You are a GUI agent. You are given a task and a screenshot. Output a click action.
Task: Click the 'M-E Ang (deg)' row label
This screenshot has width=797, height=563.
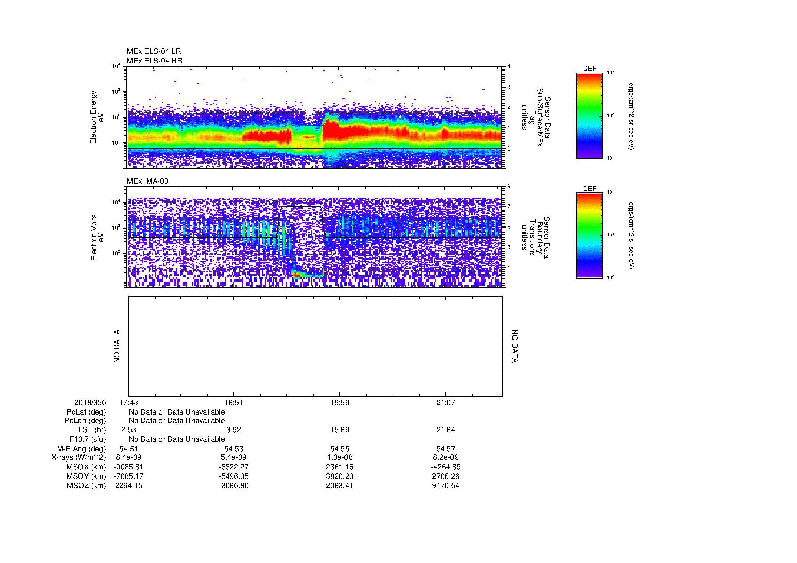pyautogui.click(x=81, y=449)
